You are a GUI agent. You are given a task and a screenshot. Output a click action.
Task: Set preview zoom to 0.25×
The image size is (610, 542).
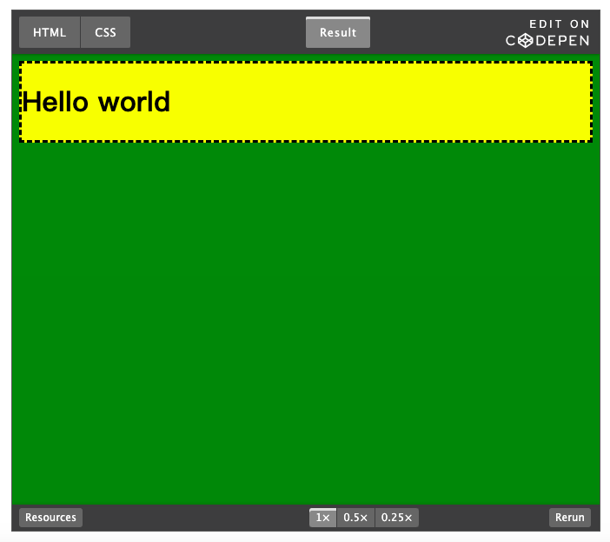point(397,518)
